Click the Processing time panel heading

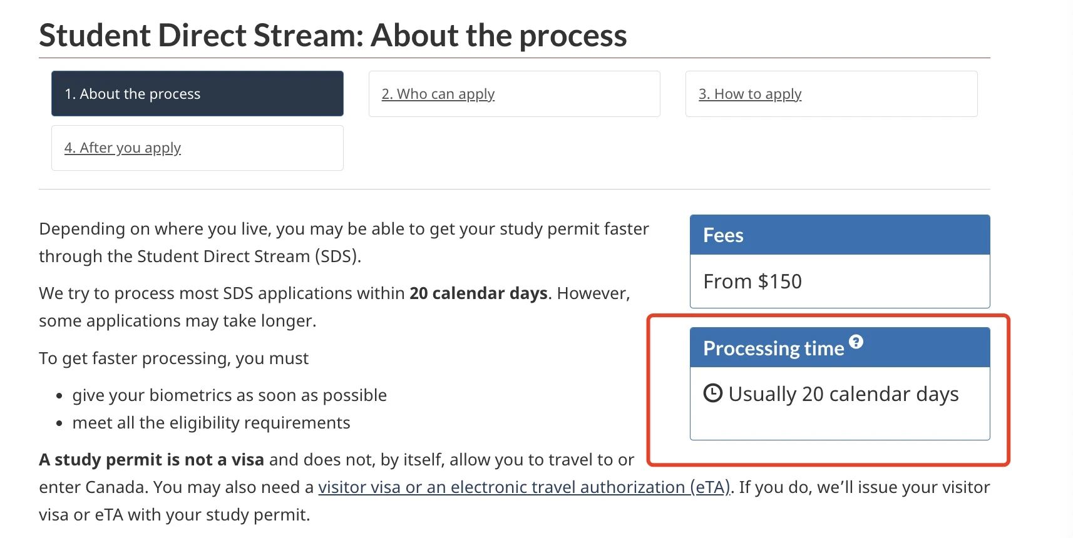(x=774, y=348)
